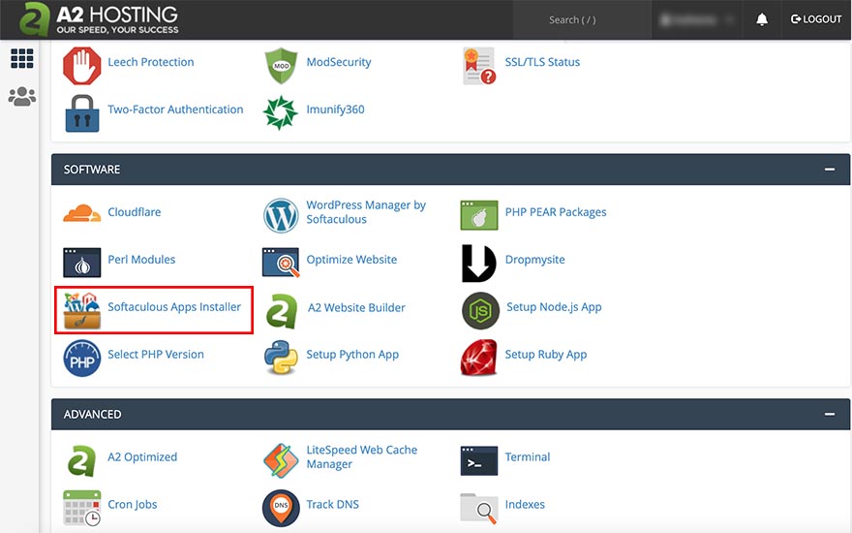Click the Optimize Website text link
The width and height of the screenshot is (852, 533).
[351, 260]
